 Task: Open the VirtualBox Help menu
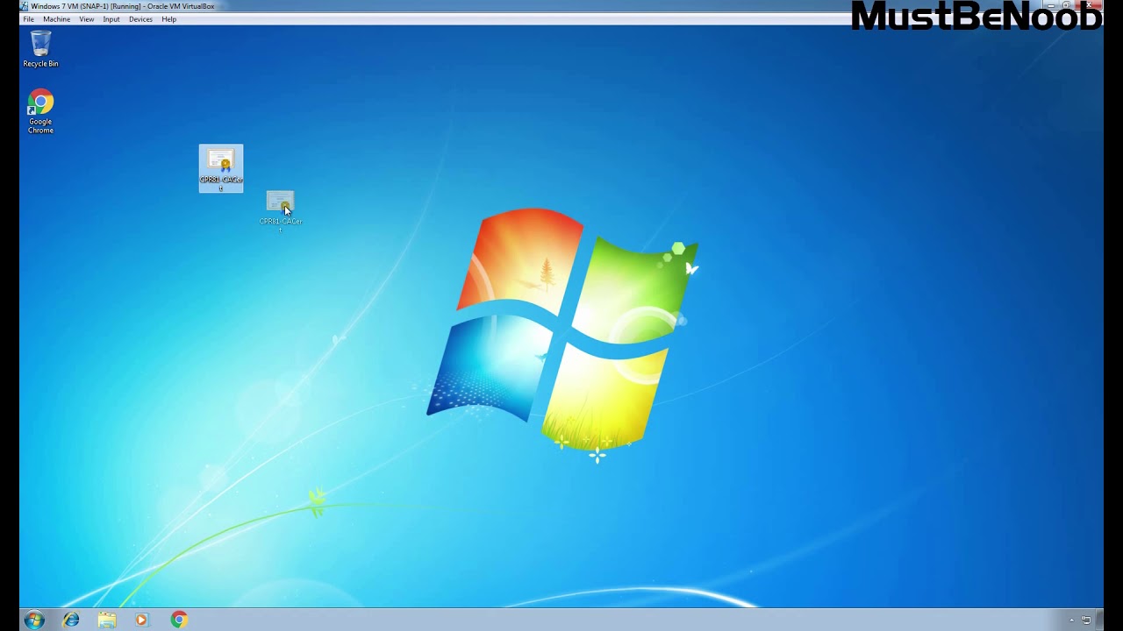point(169,19)
